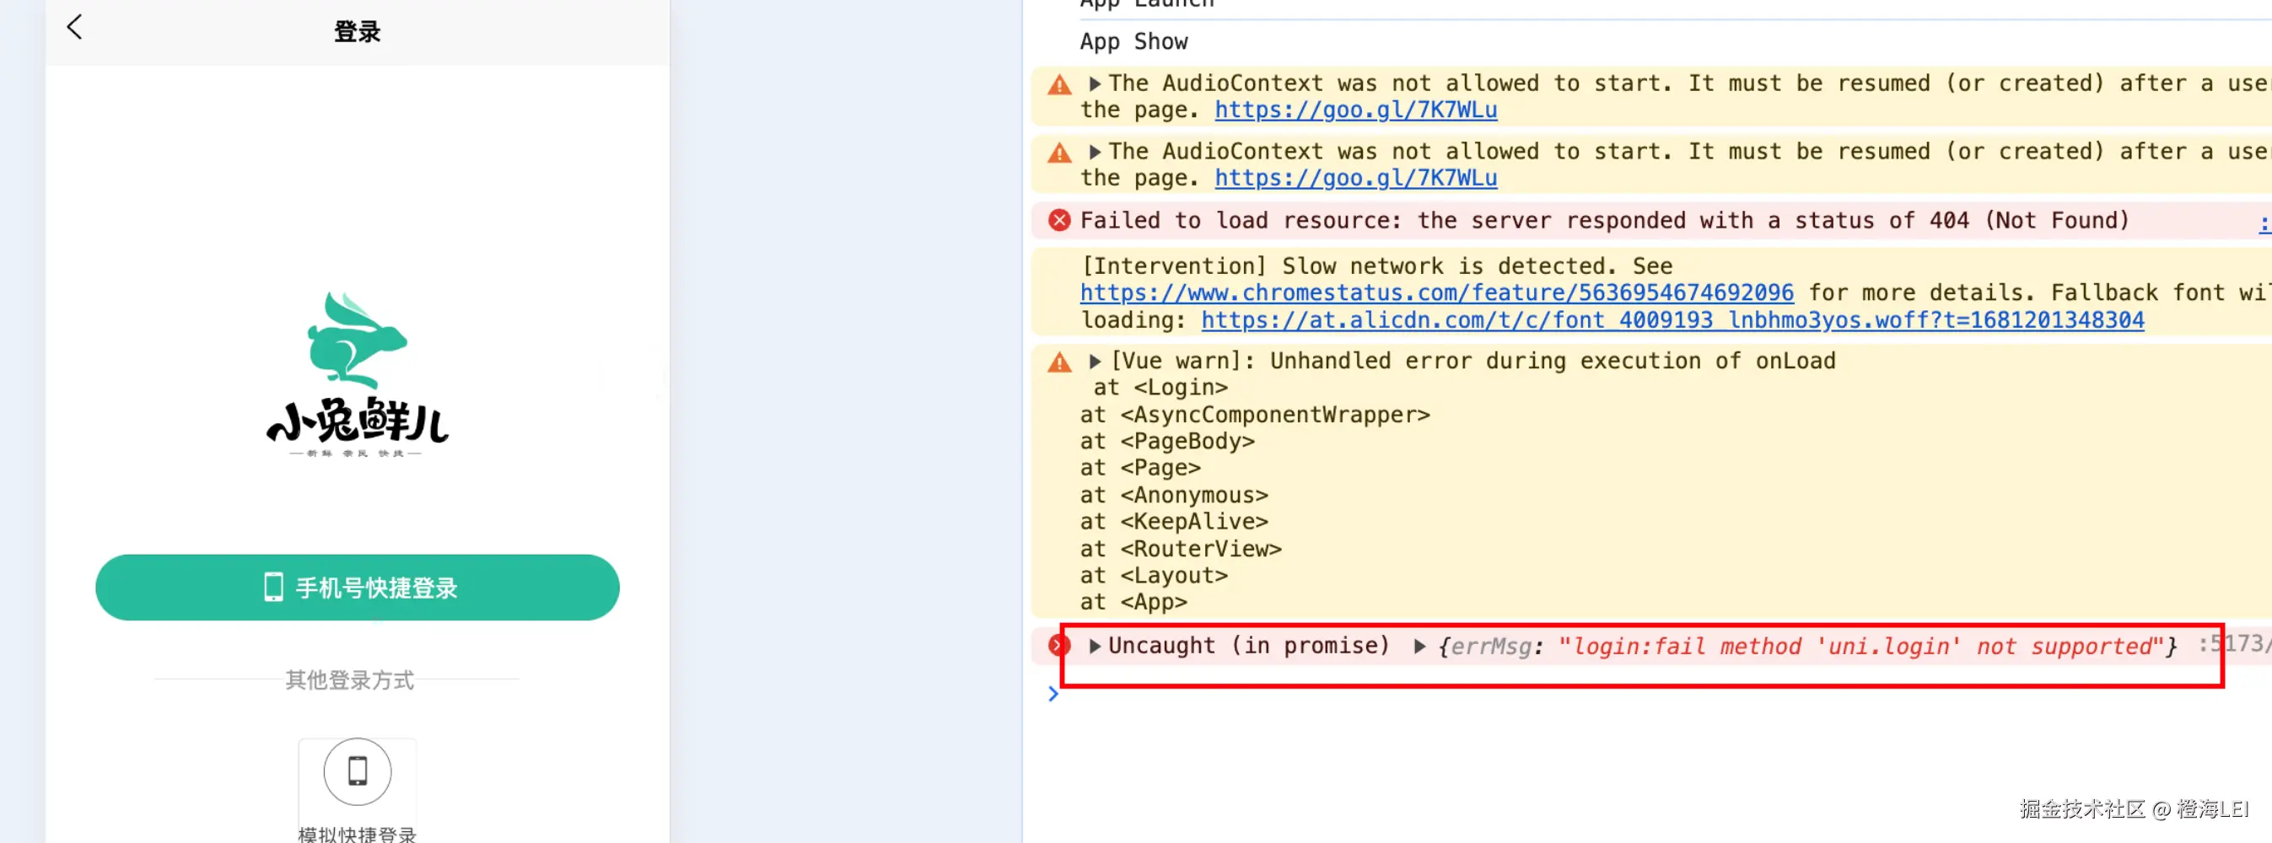Click the "Failed to load resource" error text

point(1604,221)
